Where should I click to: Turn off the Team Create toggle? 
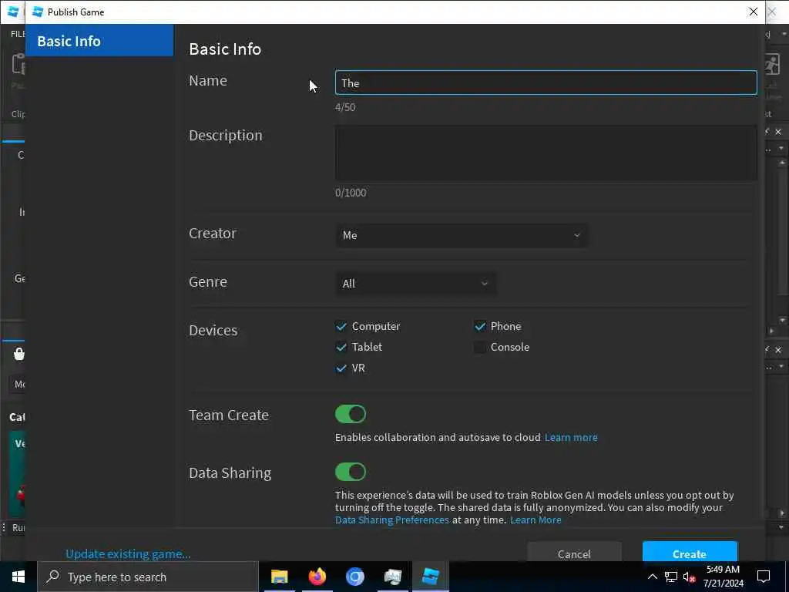tap(351, 414)
